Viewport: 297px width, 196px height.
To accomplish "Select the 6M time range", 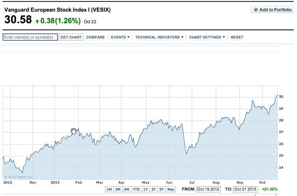I will click(x=127, y=189).
